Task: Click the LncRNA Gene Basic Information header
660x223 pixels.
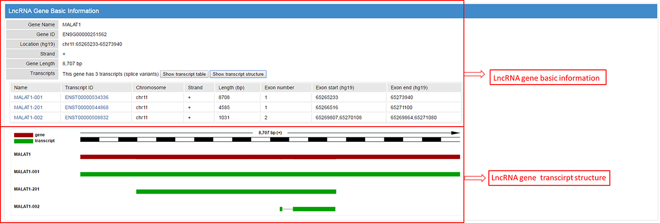Action: point(54,11)
